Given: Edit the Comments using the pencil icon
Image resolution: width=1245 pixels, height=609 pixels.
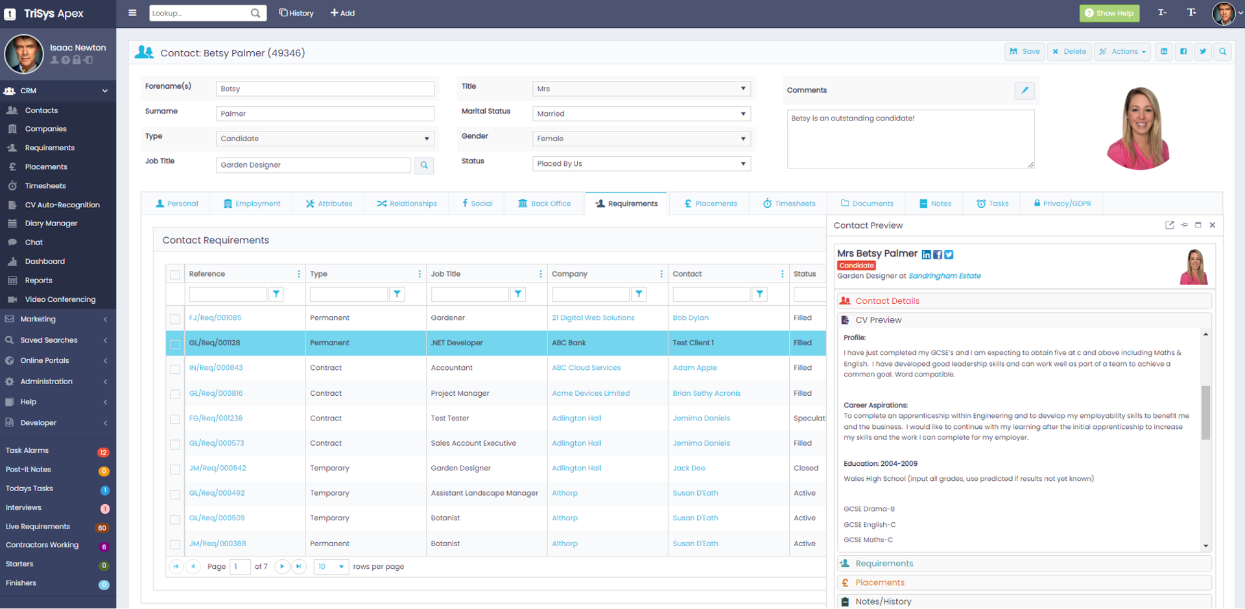Looking at the screenshot, I should pyautogui.click(x=1025, y=91).
